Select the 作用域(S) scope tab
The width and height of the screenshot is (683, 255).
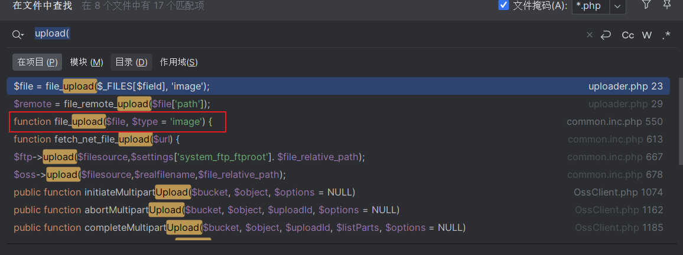tap(179, 62)
